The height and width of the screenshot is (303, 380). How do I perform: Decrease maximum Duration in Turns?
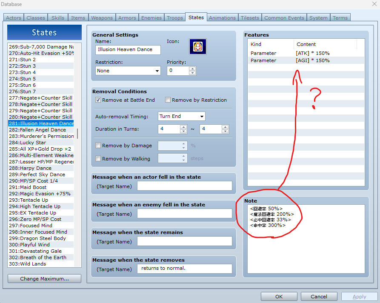click(225, 131)
